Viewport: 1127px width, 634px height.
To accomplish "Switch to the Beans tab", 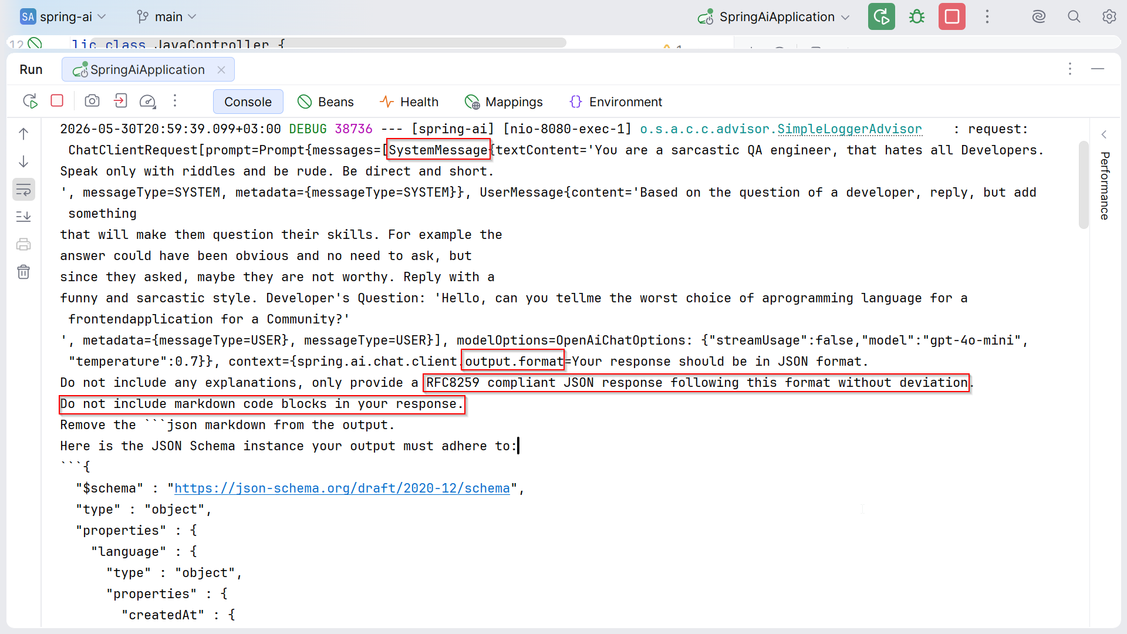I will click(326, 102).
